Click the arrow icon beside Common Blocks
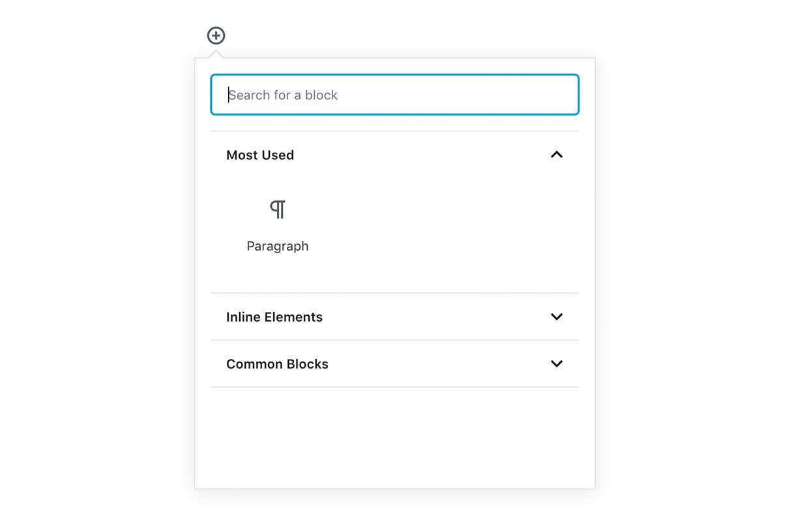This screenshot has width=794, height=522. pyautogui.click(x=557, y=363)
